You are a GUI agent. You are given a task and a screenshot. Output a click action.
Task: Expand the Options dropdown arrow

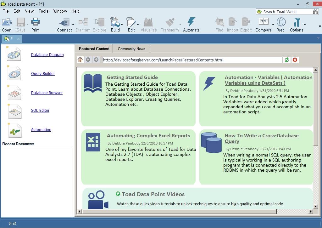coord(305,25)
